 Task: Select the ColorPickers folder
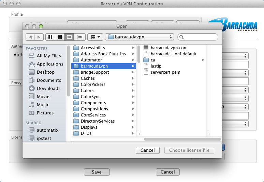(104, 85)
